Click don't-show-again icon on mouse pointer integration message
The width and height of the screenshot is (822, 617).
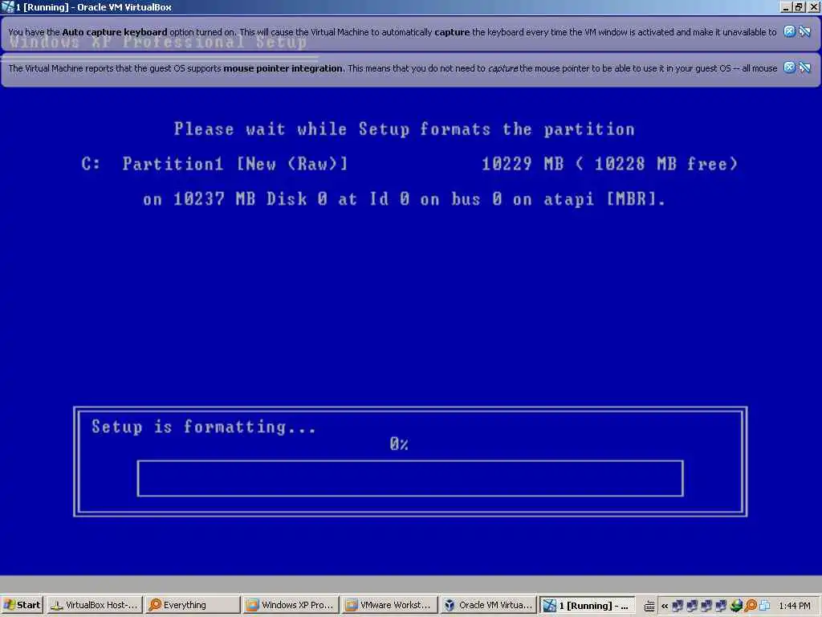pyautogui.click(x=804, y=67)
